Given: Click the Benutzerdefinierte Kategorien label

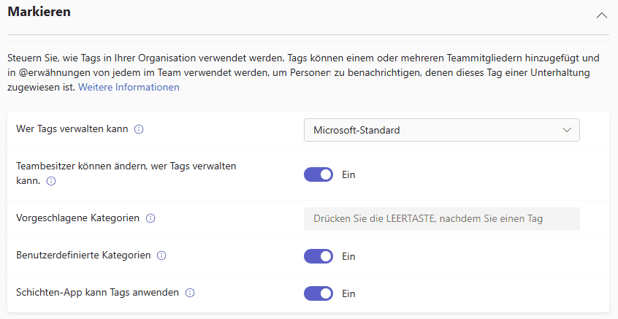Looking at the screenshot, I should [83, 255].
